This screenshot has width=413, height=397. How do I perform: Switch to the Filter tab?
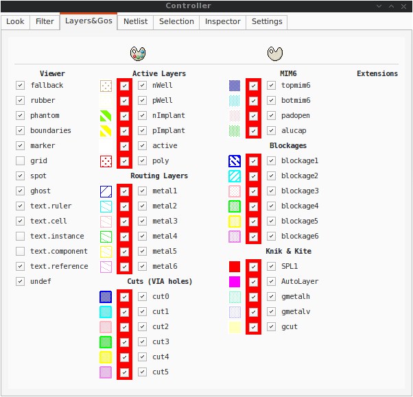coord(45,21)
